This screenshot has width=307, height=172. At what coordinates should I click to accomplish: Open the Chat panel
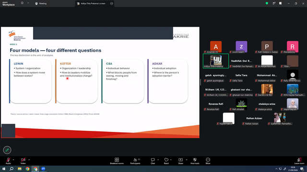click(x=153, y=161)
